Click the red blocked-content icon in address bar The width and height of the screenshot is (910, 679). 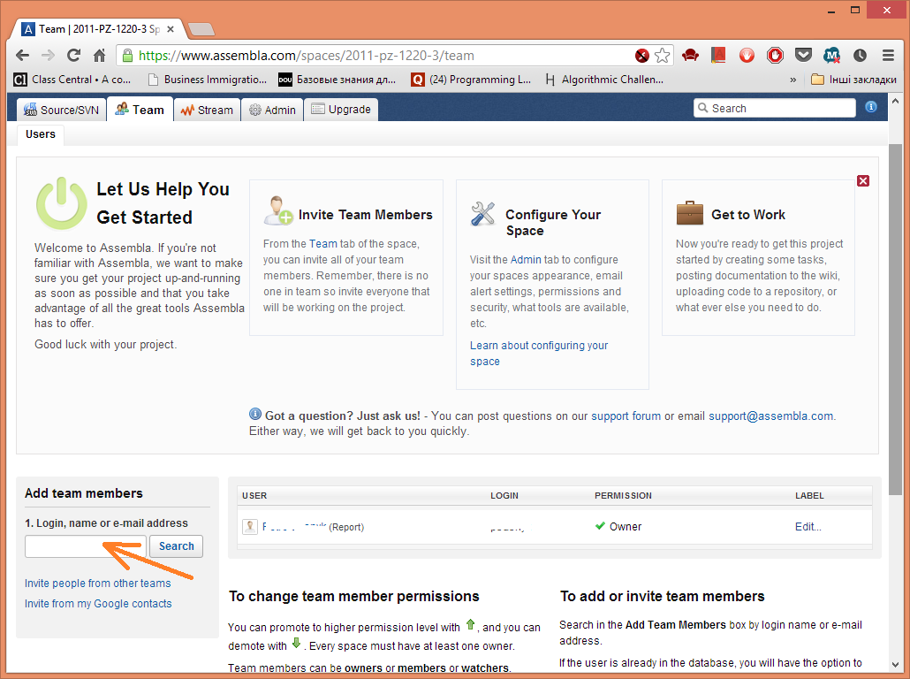pos(642,56)
